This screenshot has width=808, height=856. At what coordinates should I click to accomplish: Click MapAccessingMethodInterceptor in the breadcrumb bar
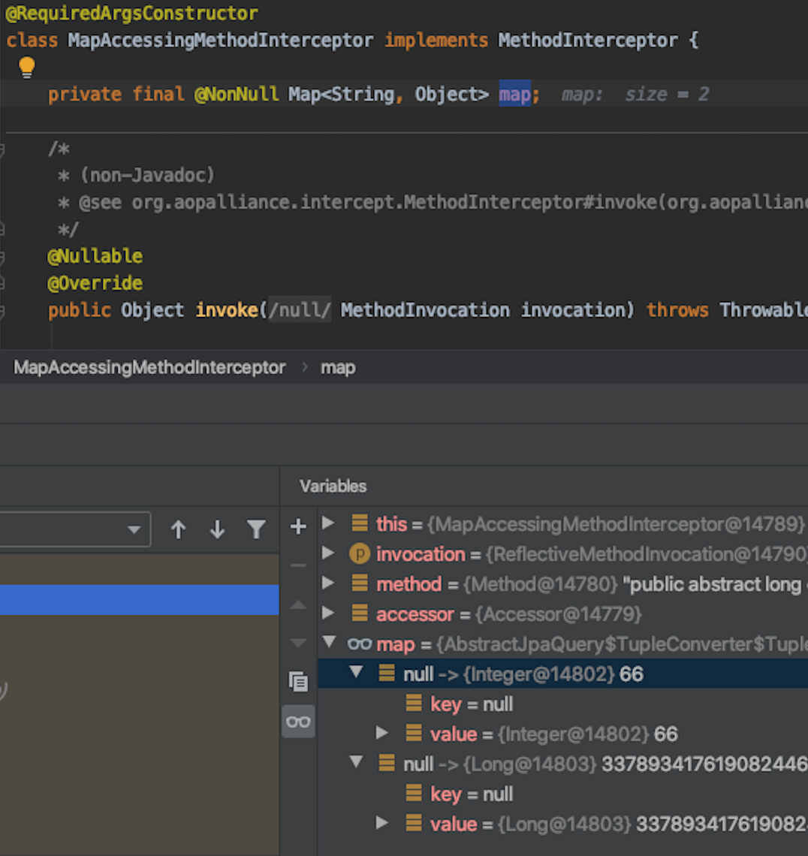[149, 367]
